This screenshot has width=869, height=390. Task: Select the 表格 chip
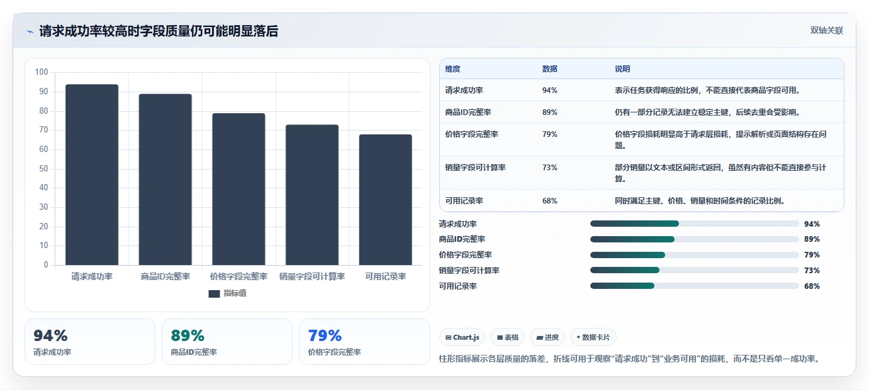pyautogui.click(x=507, y=337)
